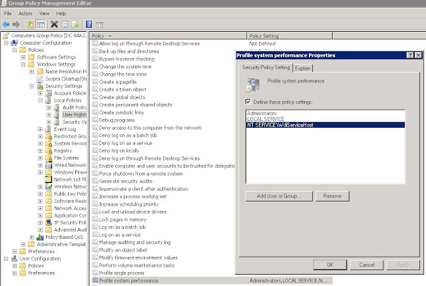The width and height of the screenshot is (426, 286).
Task: Expand the Software Settings tree node
Action: coord(23,57)
